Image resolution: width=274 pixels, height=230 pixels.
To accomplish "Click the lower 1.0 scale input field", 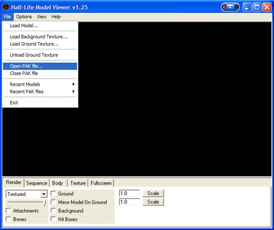I will click(129, 202).
